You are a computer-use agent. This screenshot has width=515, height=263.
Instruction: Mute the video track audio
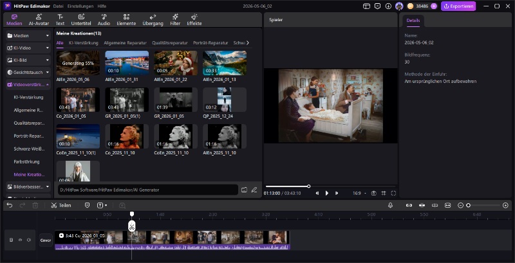(x=29, y=240)
